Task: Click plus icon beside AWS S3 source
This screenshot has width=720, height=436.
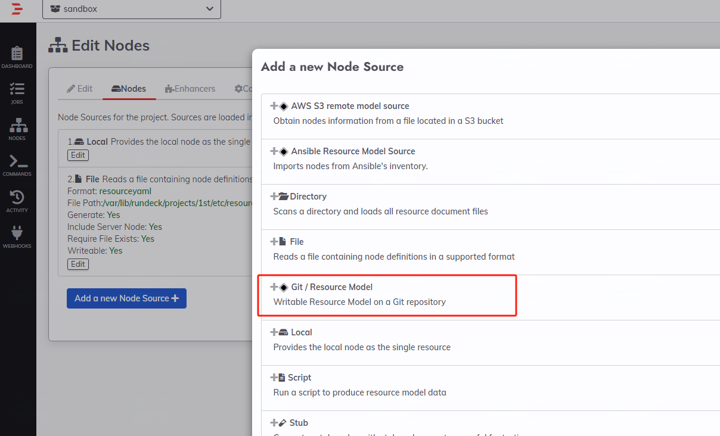Action: (x=274, y=106)
